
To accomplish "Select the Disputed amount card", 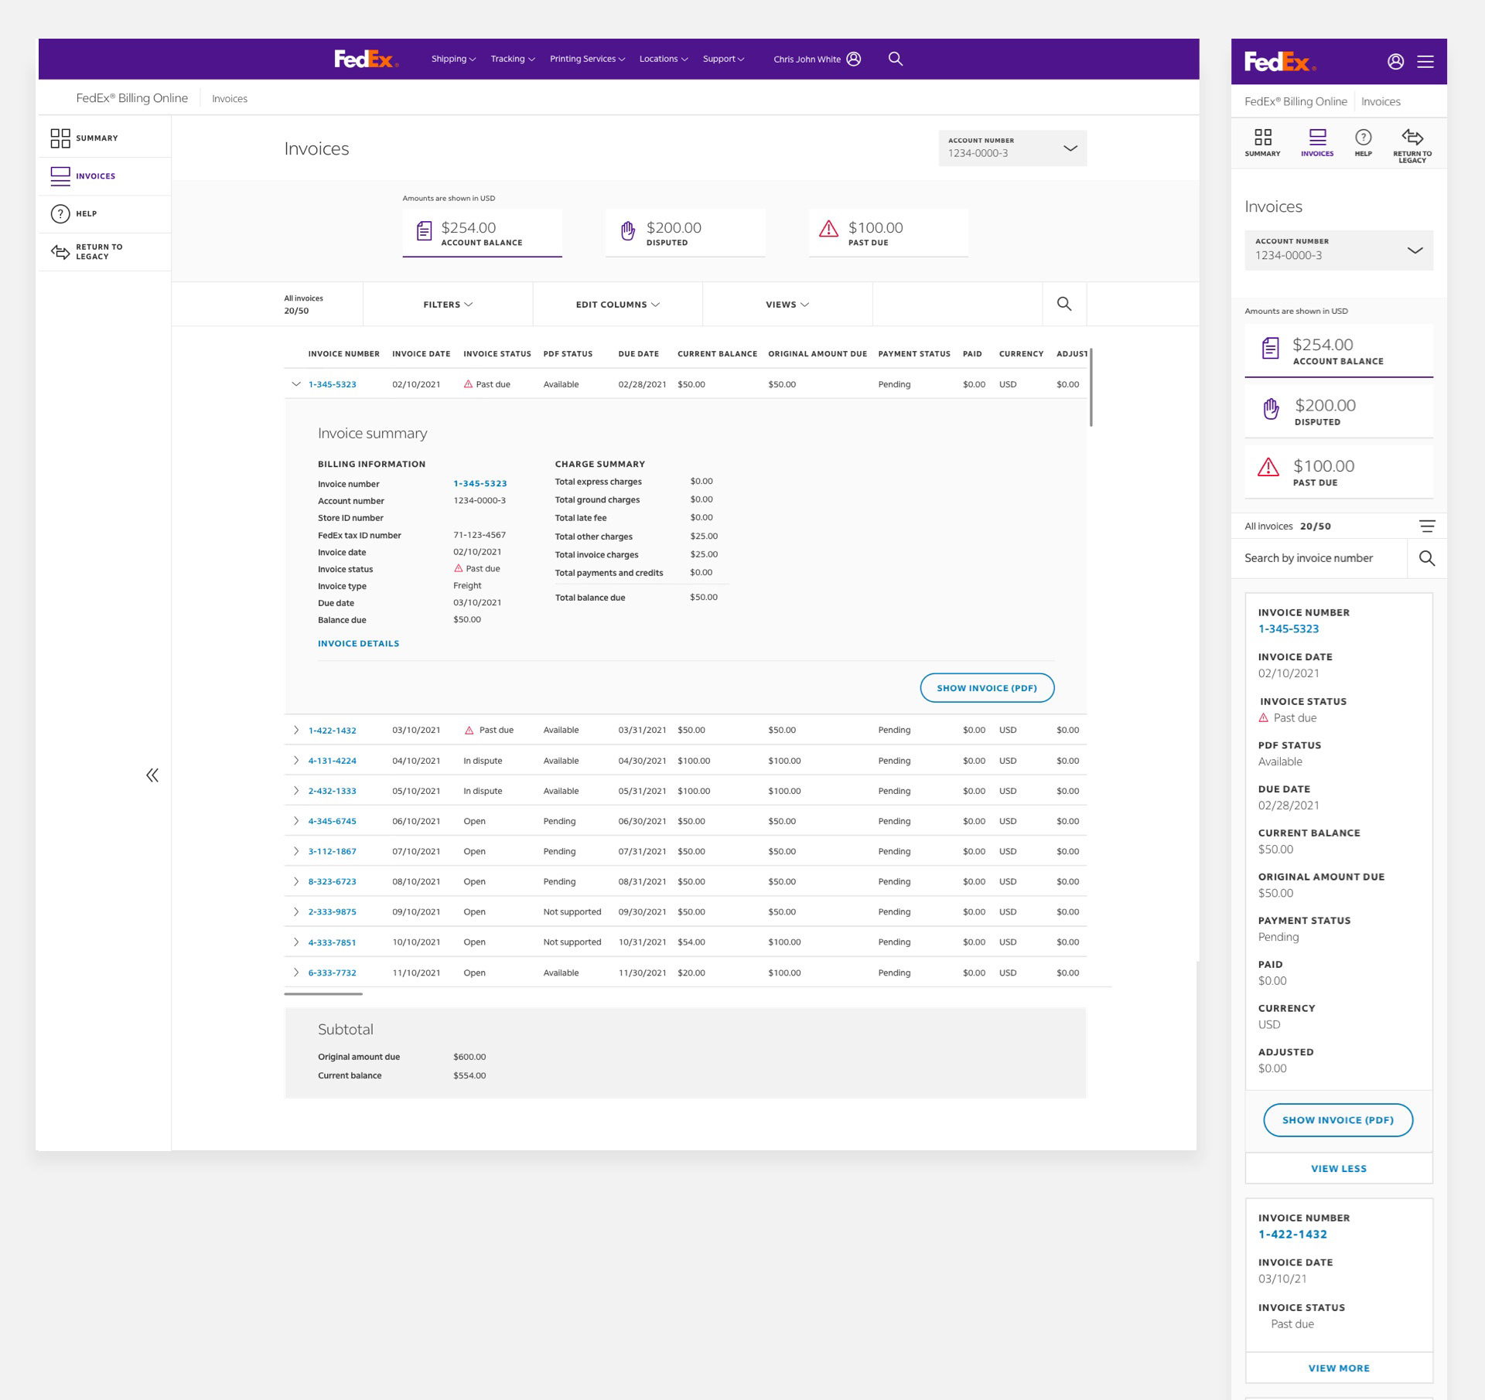I will [685, 233].
